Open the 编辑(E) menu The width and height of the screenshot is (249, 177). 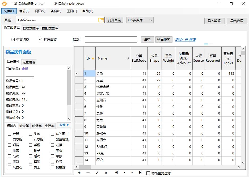point(24,11)
